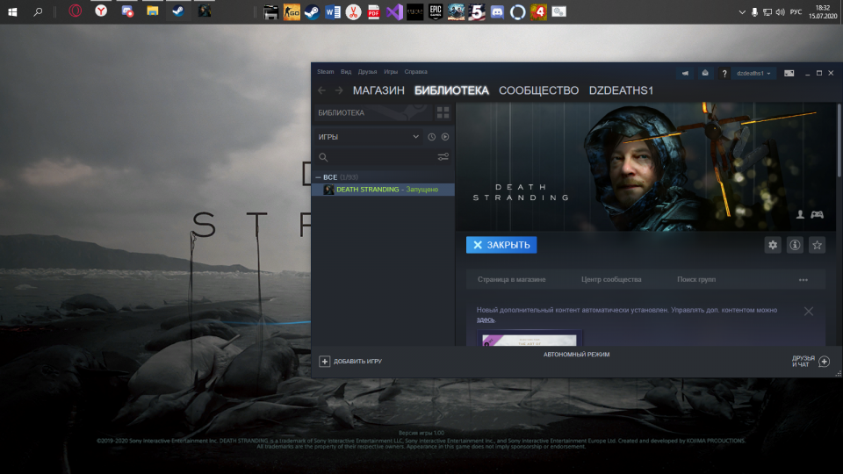The image size is (843, 474).
Task: Switch to МАГАЗИН tab
Action: pos(378,90)
